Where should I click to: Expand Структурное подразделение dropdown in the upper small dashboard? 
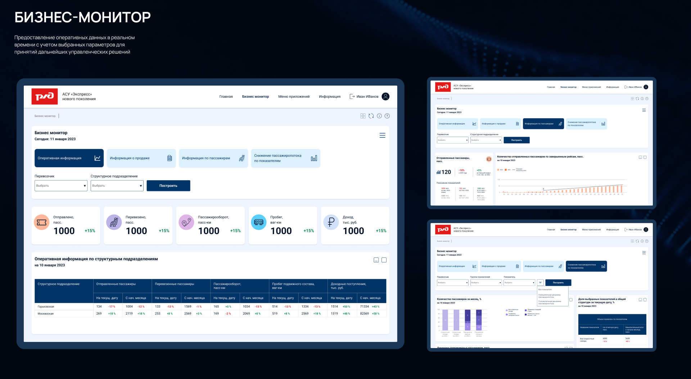point(486,140)
